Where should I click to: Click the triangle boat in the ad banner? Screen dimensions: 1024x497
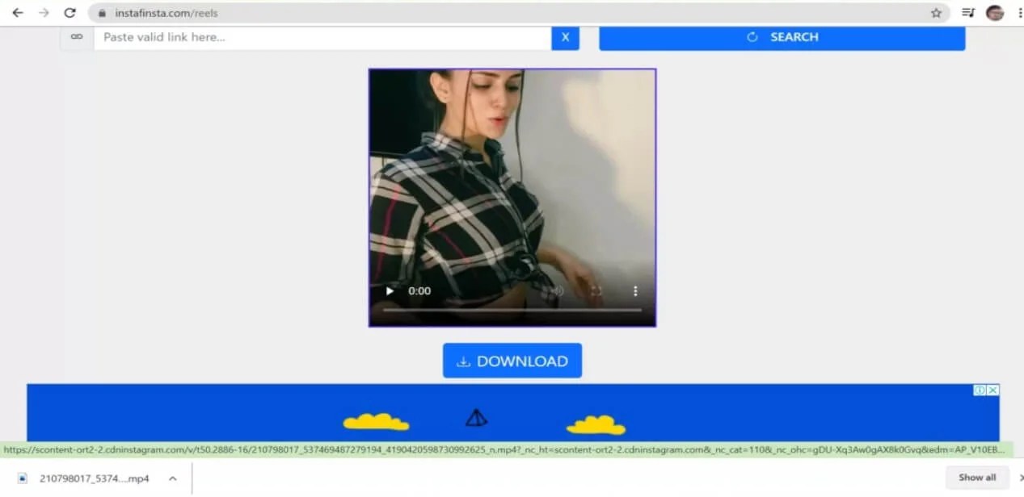pos(477,417)
